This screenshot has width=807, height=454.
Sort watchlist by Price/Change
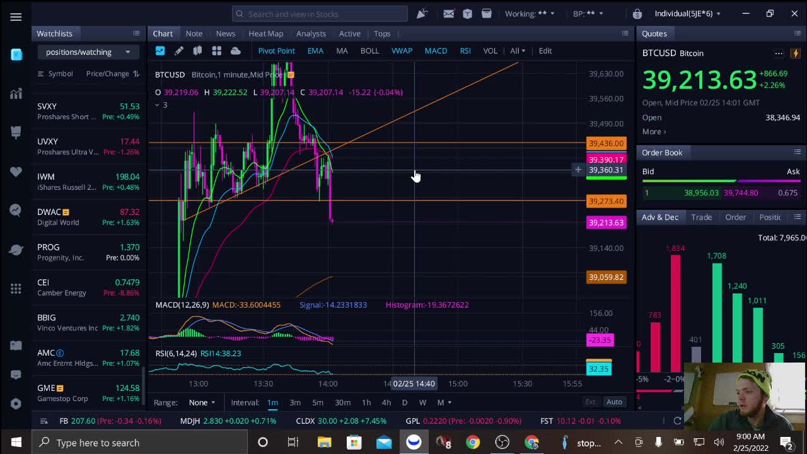coord(112,74)
